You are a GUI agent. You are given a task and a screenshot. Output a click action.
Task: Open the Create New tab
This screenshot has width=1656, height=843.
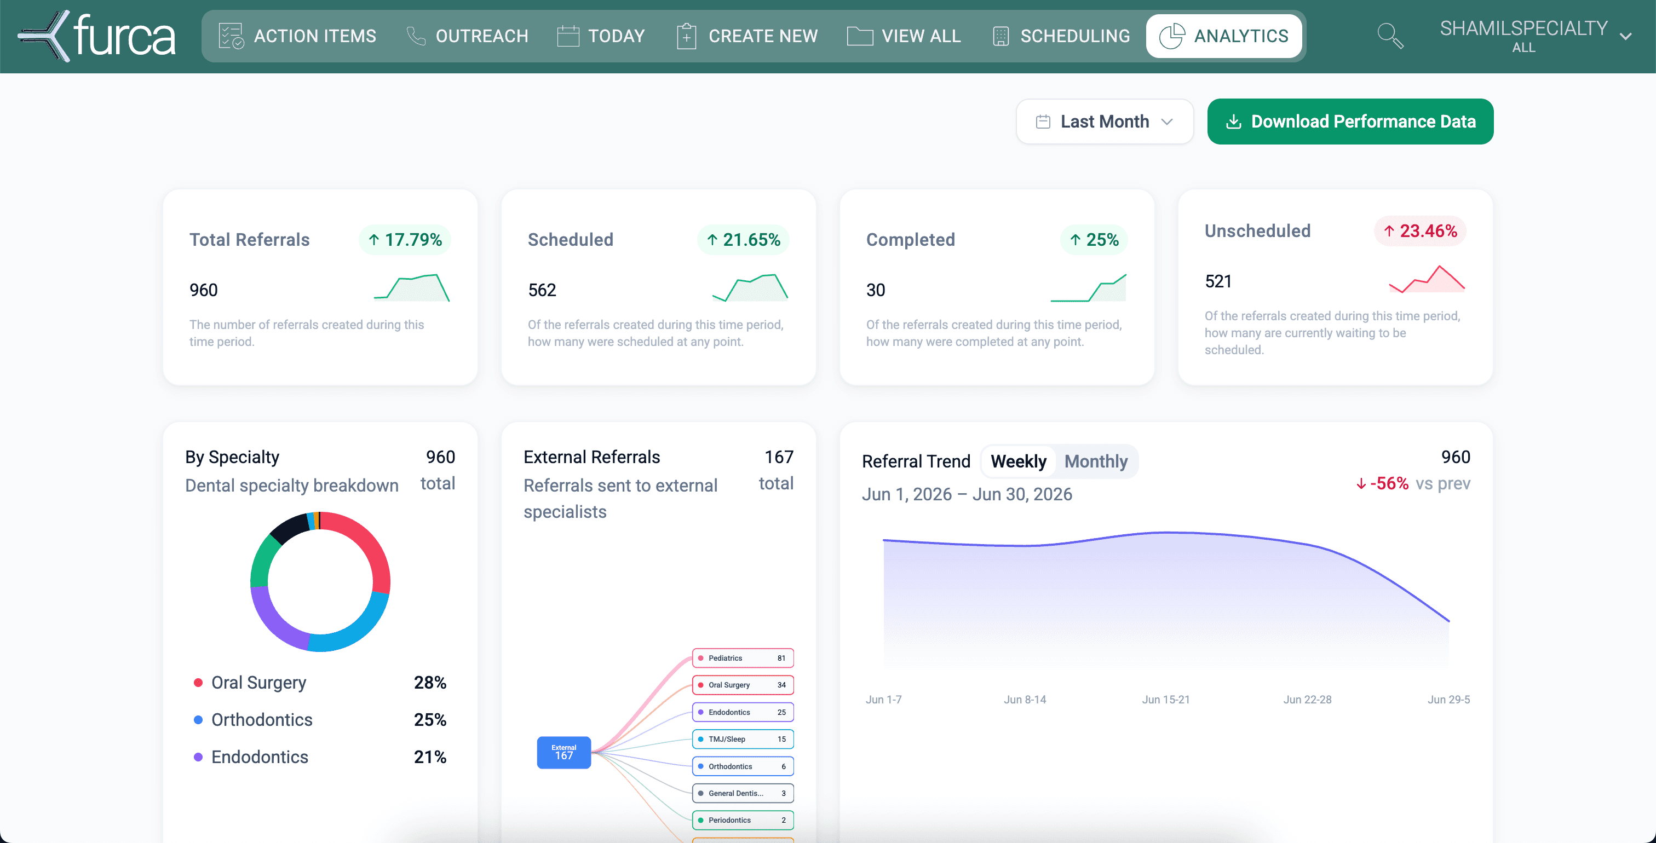pos(748,36)
